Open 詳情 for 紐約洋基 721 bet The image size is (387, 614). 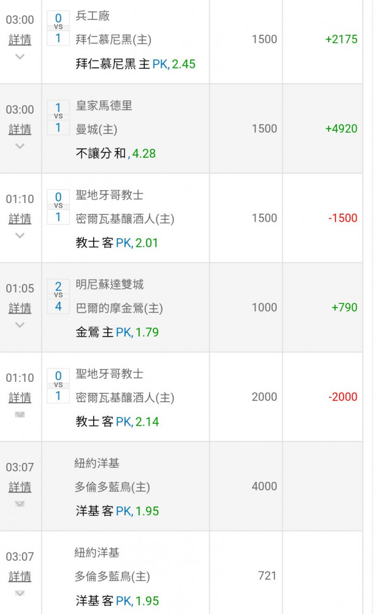pos(20,577)
